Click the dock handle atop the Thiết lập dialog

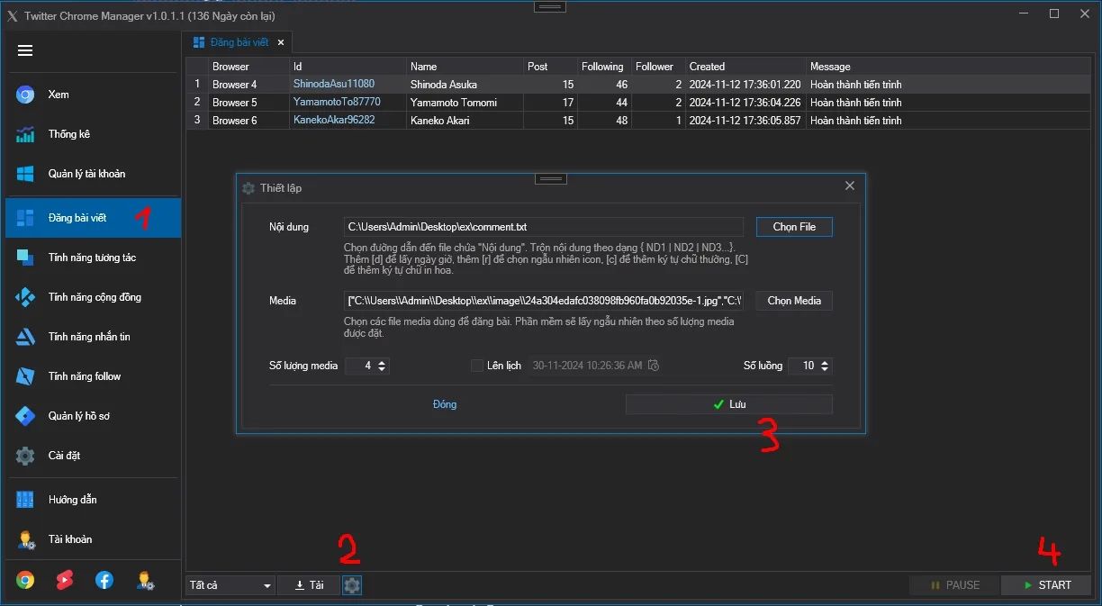[x=551, y=178]
